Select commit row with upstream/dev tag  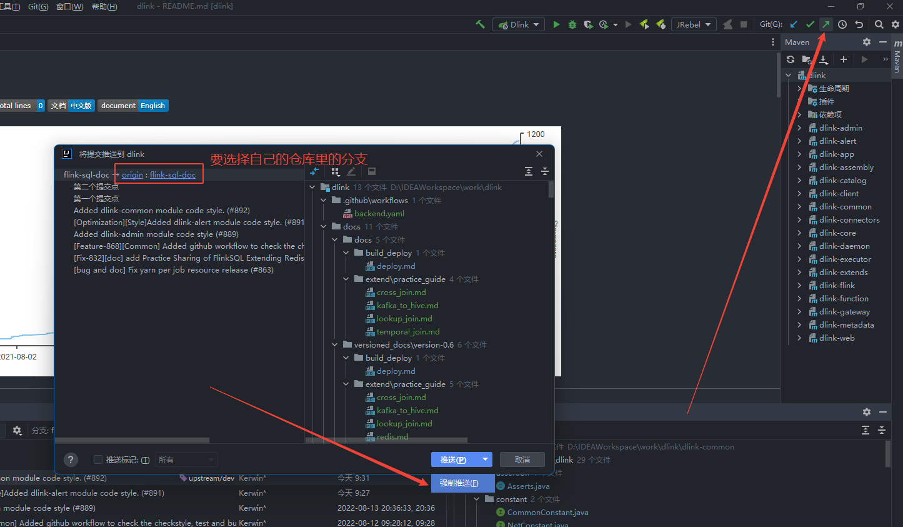219,478
